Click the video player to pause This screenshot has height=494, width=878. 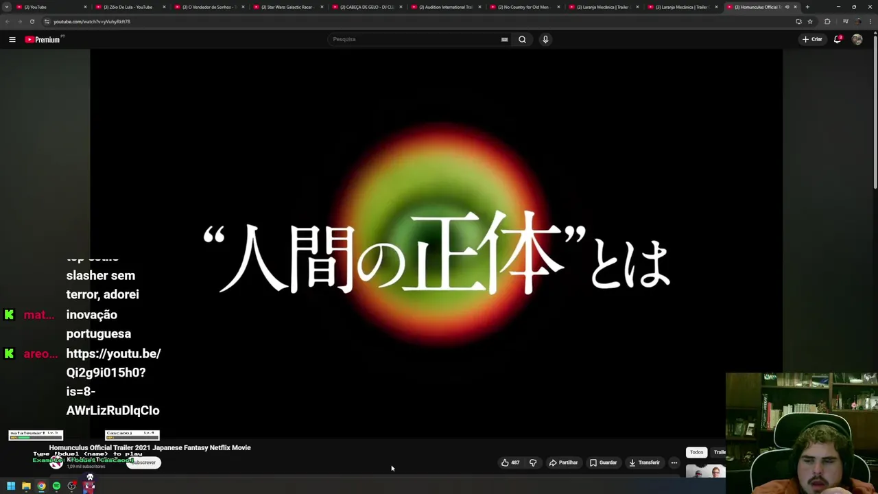pyautogui.click(x=436, y=244)
